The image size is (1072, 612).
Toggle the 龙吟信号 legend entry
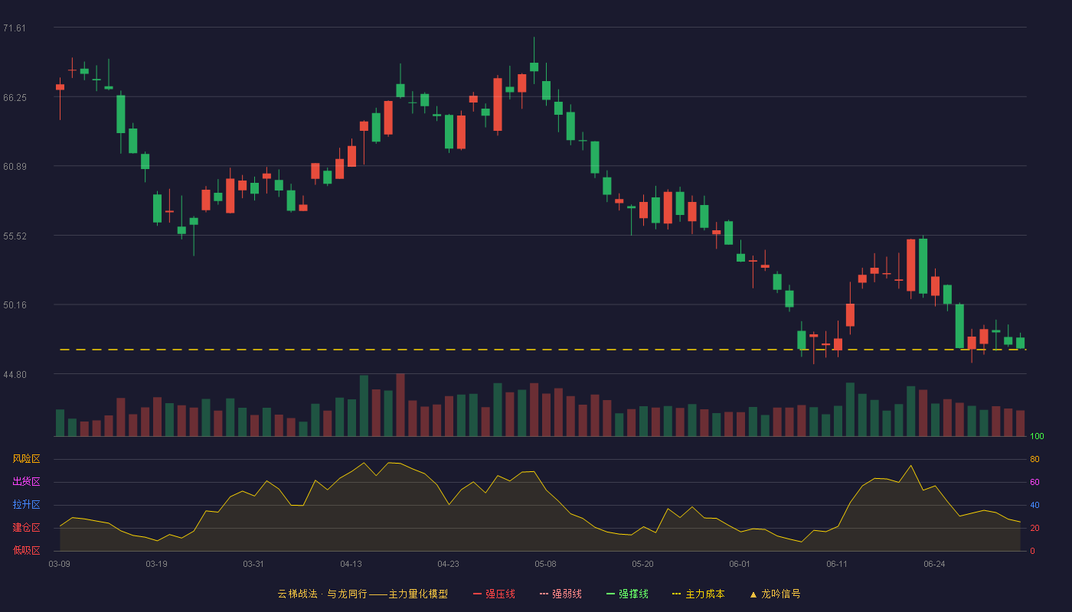(775, 594)
